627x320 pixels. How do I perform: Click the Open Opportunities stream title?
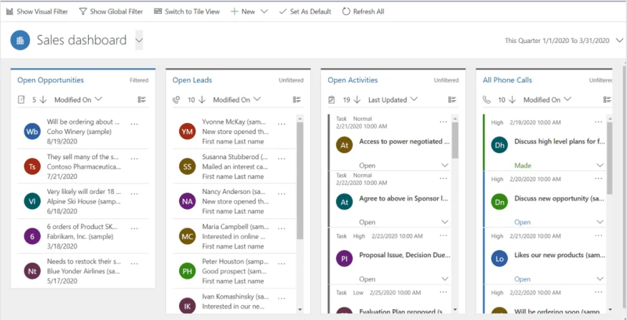[x=50, y=80]
